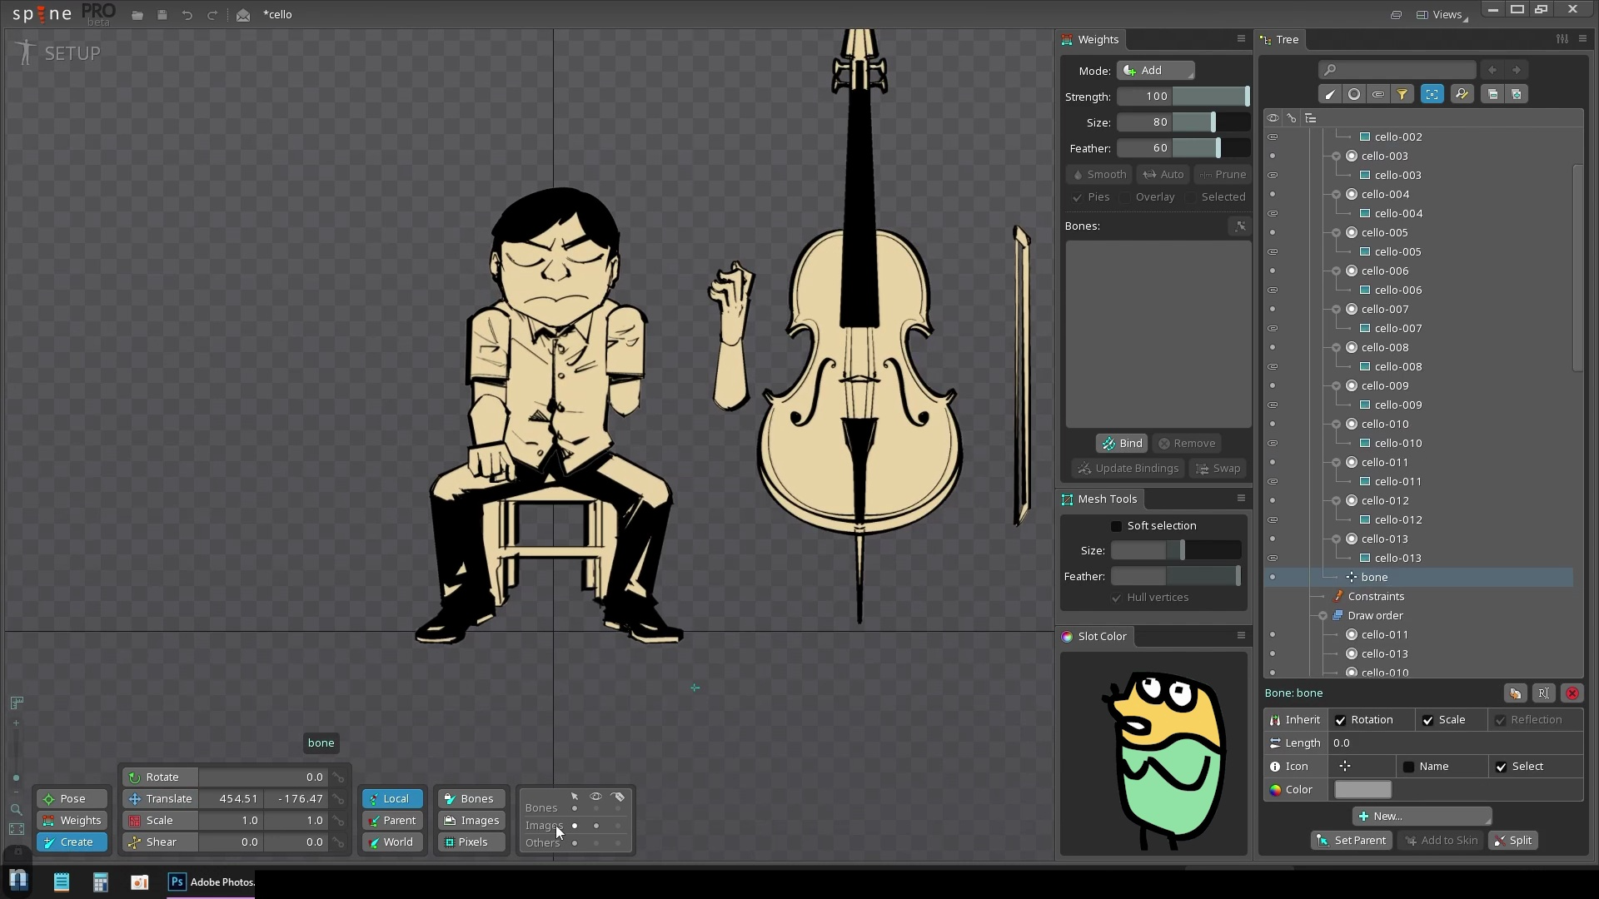Uncheck the Rotation inherit checkbox
This screenshot has width=1599, height=899.
pyautogui.click(x=1341, y=719)
